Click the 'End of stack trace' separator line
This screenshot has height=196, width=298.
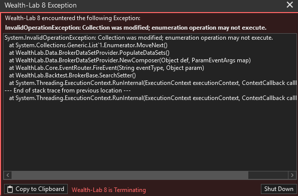coord(67,90)
